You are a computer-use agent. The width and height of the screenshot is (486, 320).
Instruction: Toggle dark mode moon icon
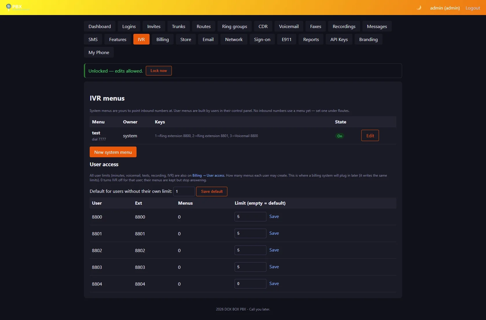point(419,8)
